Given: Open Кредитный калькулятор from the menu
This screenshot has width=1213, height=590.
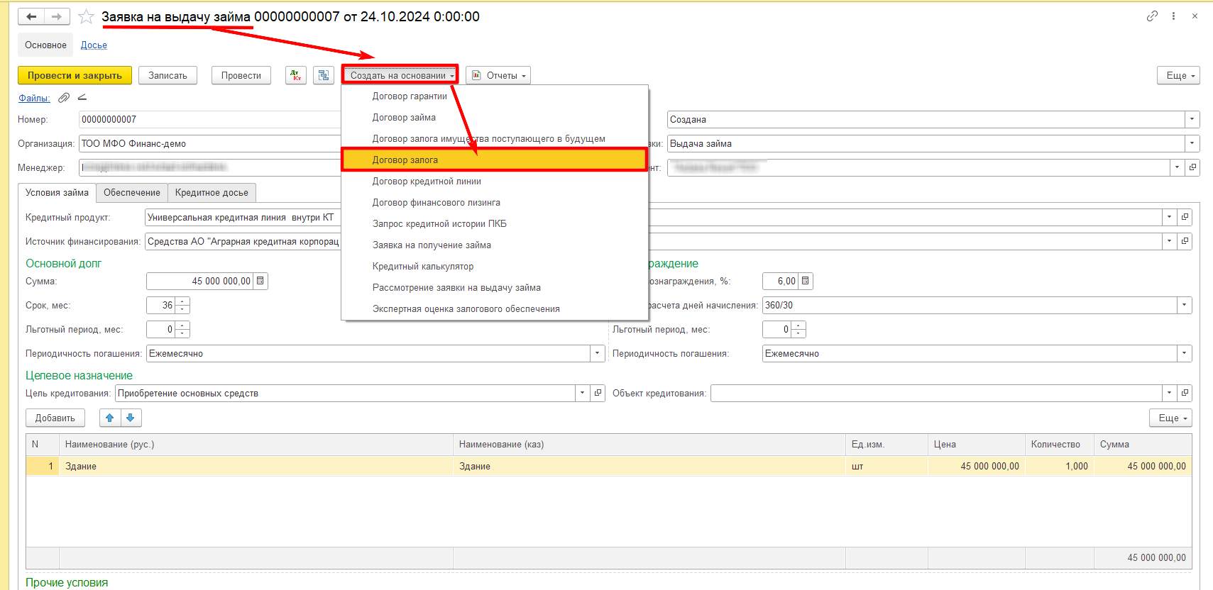Looking at the screenshot, I should (x=495, y=267).
